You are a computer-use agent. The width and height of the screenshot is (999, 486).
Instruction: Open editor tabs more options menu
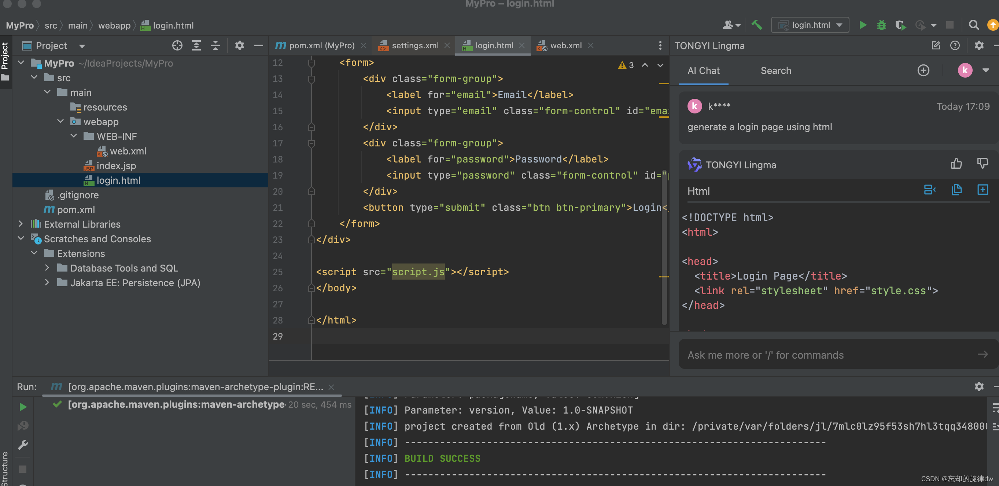(660, 46)
